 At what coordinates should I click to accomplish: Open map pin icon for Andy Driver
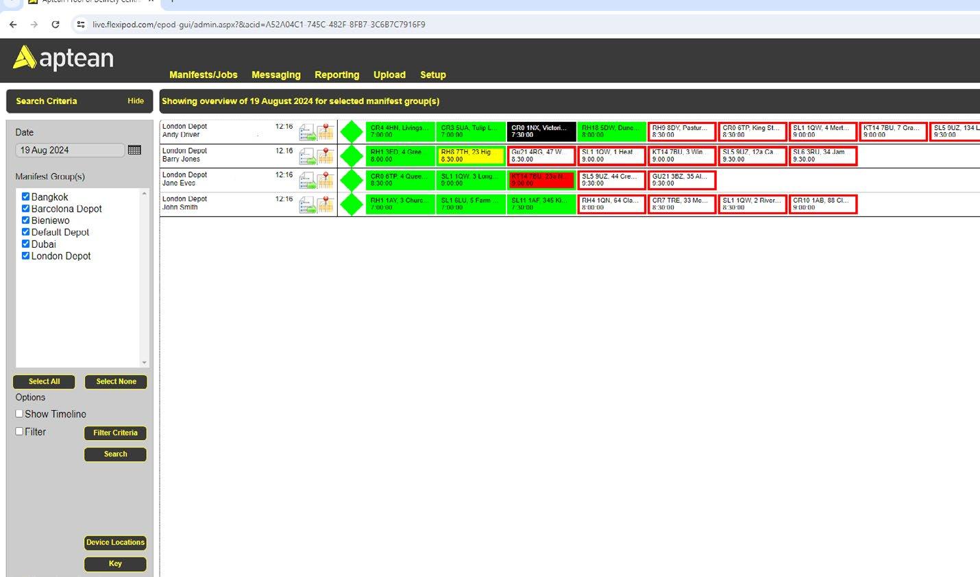click(326, 131)
